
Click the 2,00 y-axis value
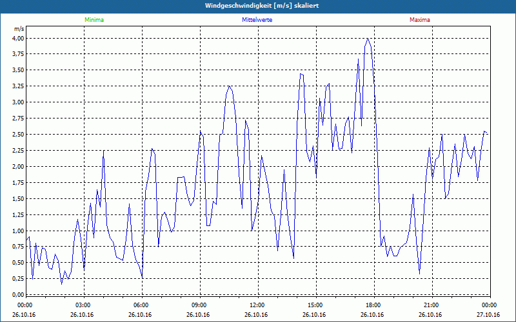(19, 167)
